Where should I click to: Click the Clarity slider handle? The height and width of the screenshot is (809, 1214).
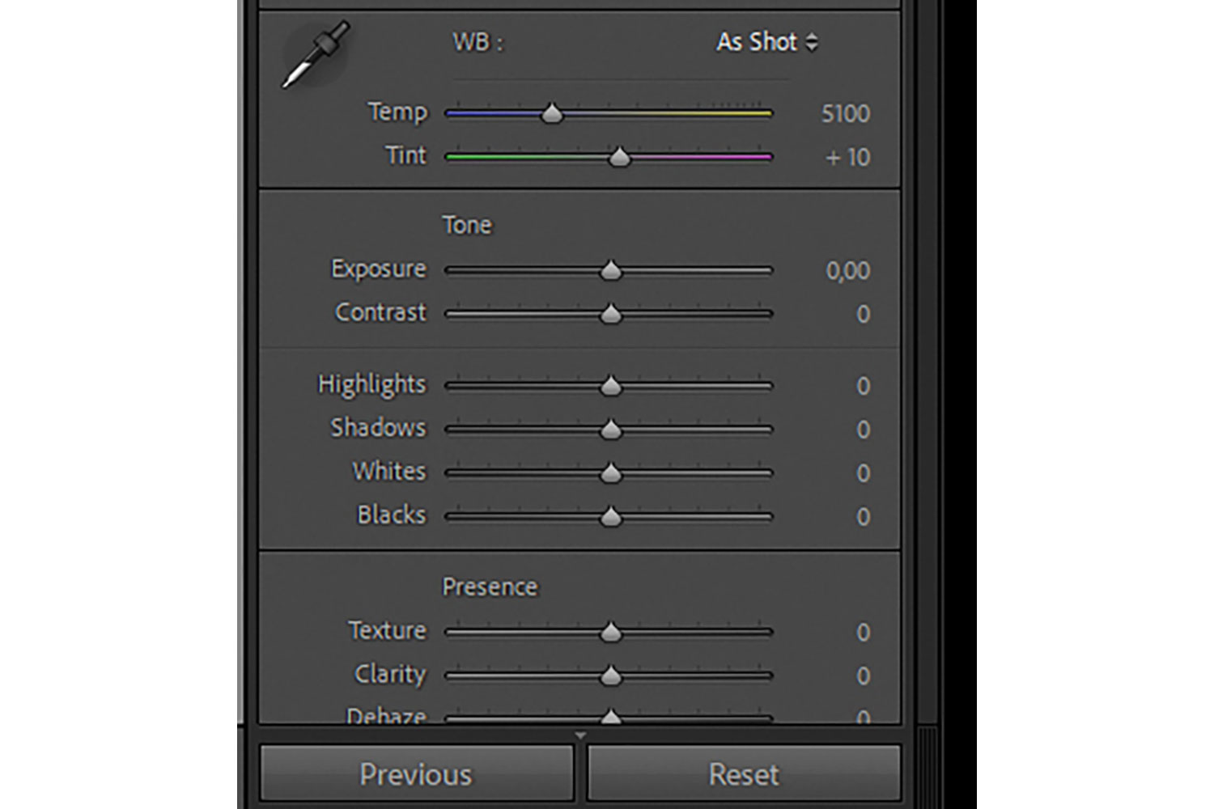coord(611,676)
